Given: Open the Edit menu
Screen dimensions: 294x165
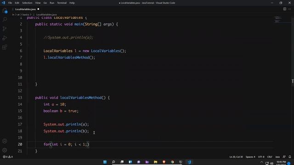Looking at the screenshot, I should (17, 3).
